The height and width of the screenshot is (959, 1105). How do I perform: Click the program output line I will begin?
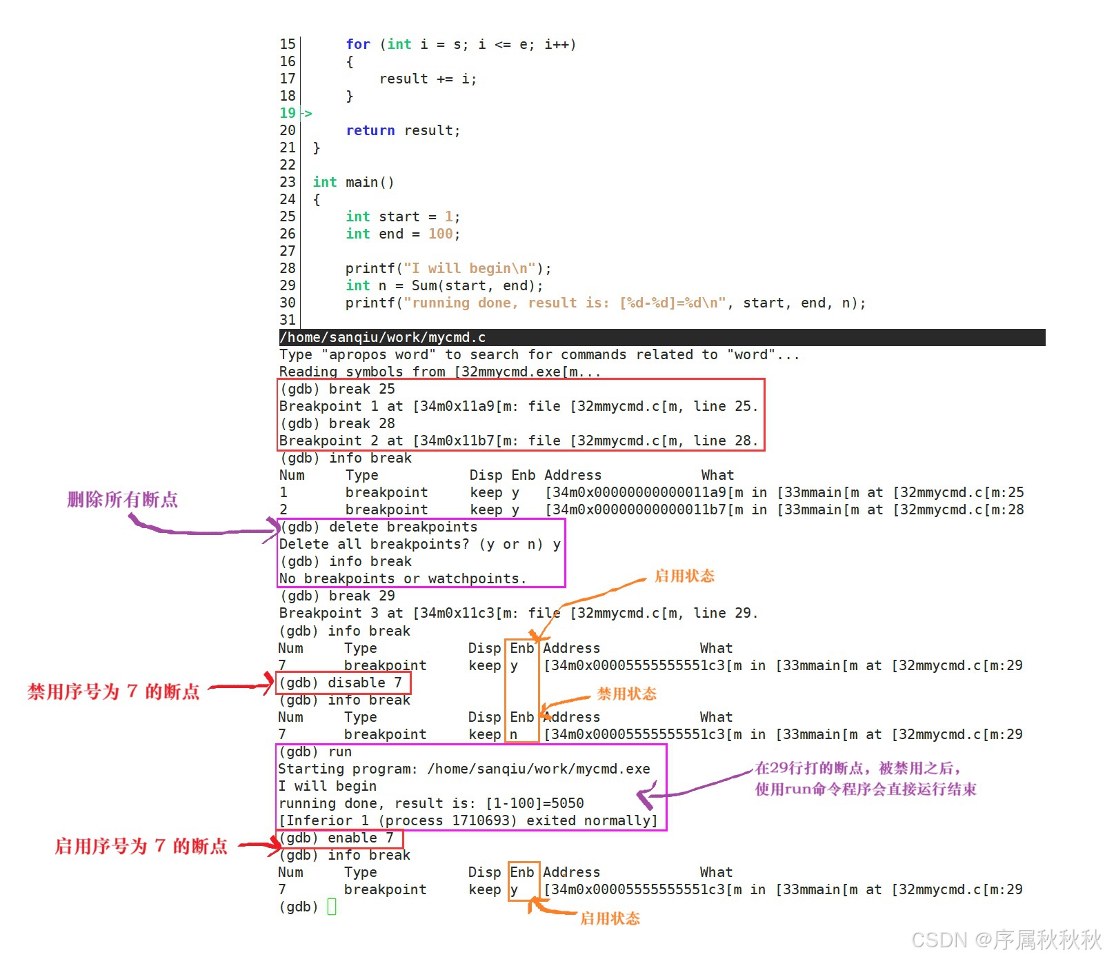coord(328,786)
